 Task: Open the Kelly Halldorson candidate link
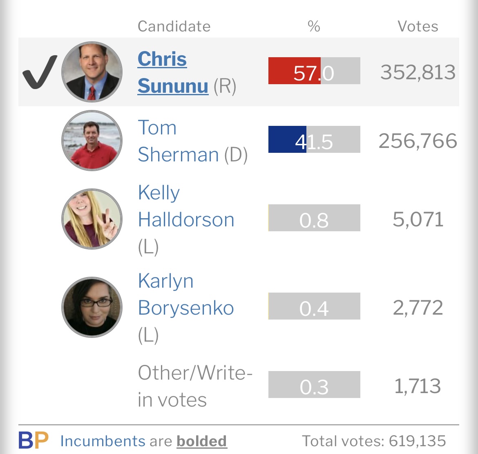coord(186,206)
